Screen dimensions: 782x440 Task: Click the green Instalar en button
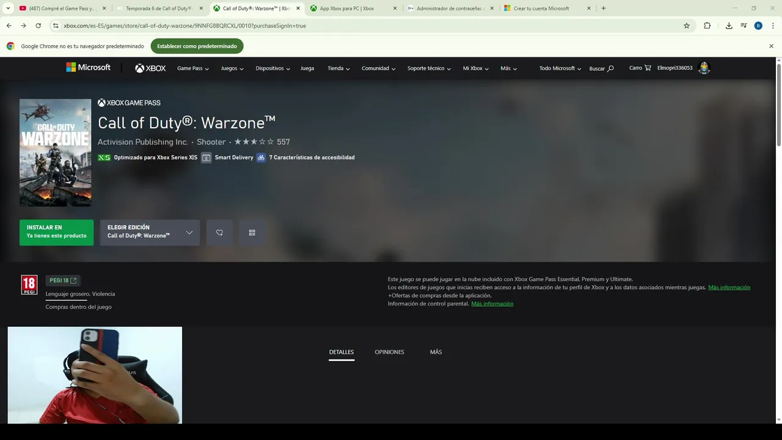coord(56,233)
